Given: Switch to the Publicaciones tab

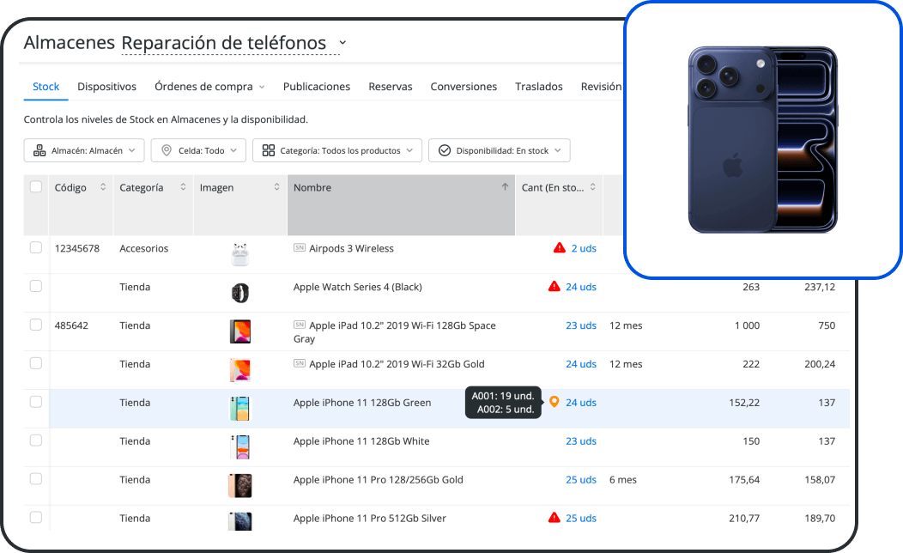Looking at the screenshot, I should [x=316, y=87].
